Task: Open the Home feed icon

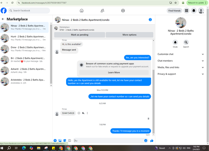Action: [x=82, y=10]
